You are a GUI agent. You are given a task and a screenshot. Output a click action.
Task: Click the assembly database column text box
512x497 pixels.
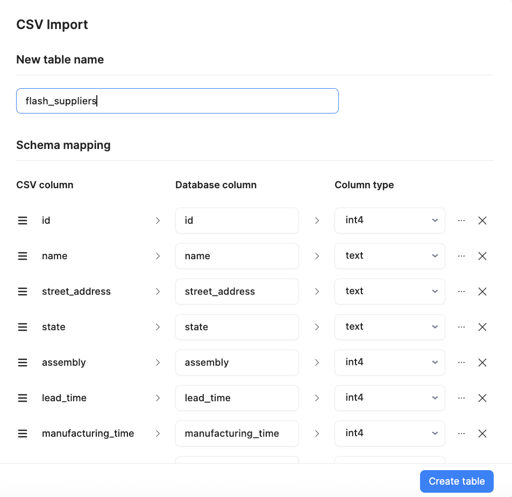click(237, 362)
